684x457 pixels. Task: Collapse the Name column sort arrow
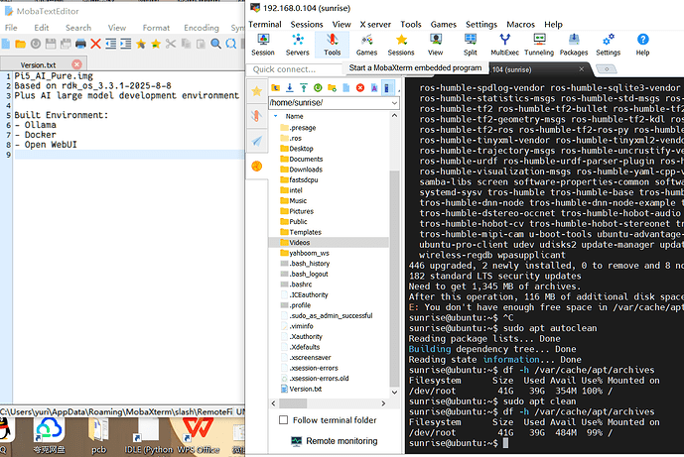click(276, 116)
